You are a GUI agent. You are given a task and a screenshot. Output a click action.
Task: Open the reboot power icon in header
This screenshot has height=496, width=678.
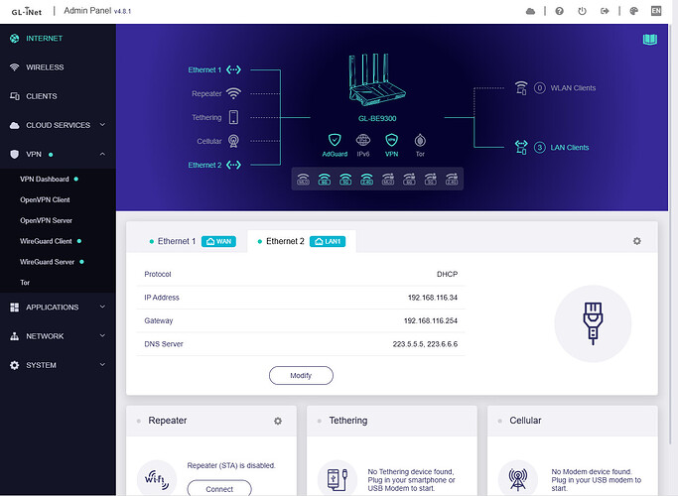[x=583, y=11]
